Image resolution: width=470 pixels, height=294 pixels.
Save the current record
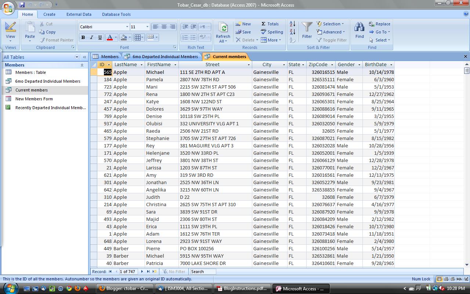[x=243, y=32]
